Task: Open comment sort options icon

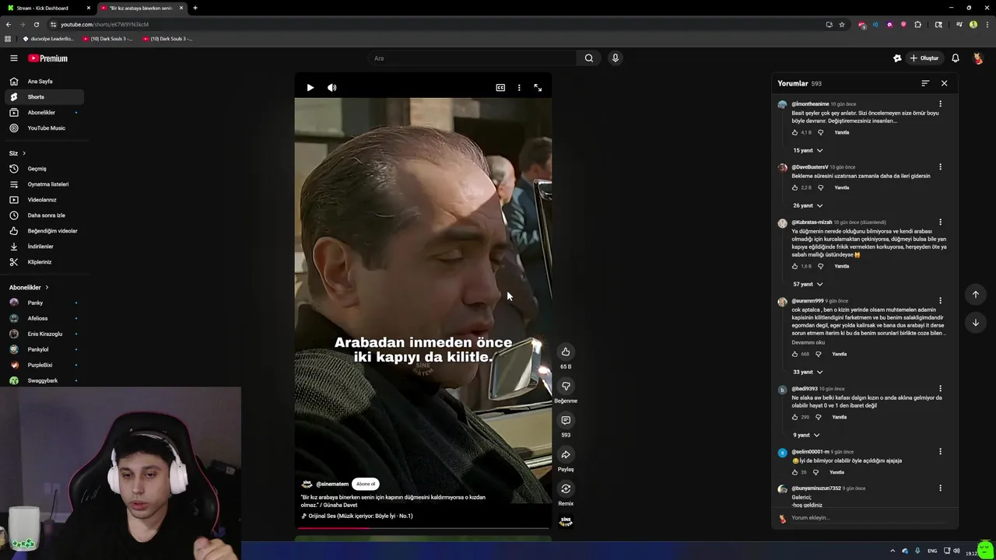Action: tap(925, 83)
